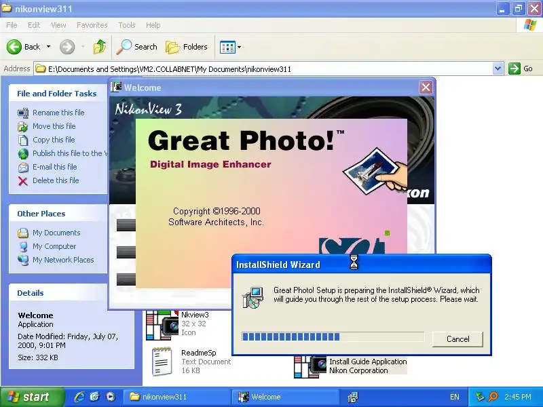Click the My Computer icon in Other Places
The image size is (543, 407).
point(23,246)
